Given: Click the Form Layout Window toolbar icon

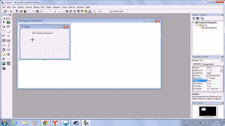Looking at the screenshot, I should point(75,11).
